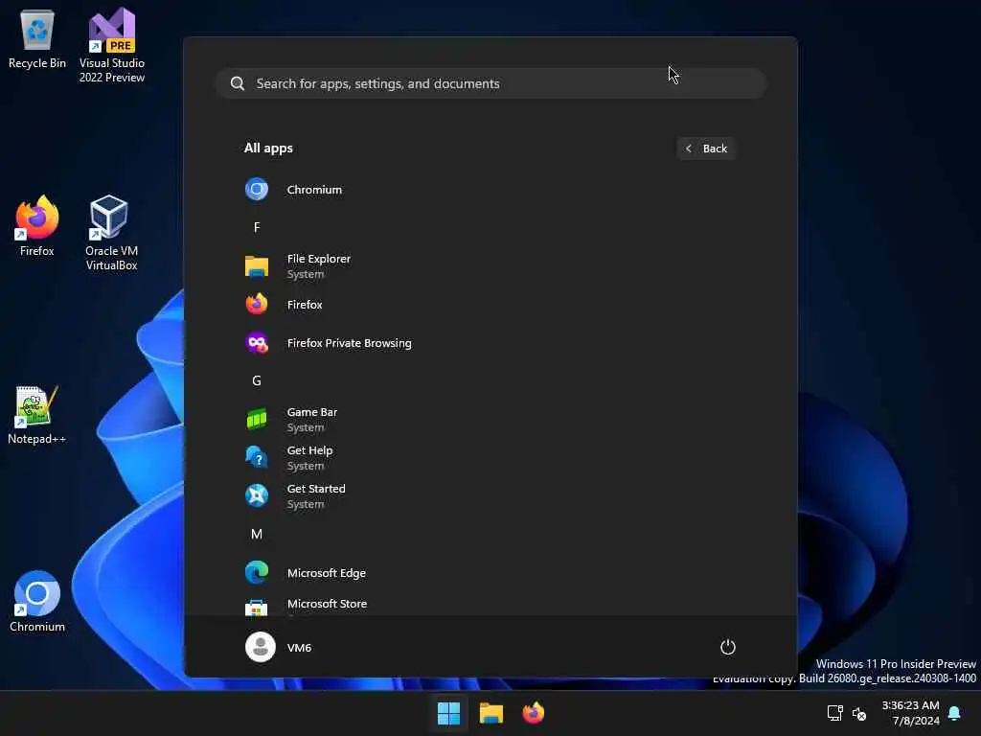Select Recycle Bin on the desktop

coord(37,38)
